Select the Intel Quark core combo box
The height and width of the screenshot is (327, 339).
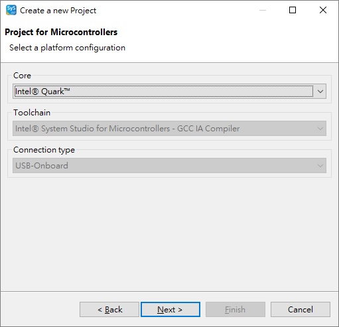pos(169,91)
